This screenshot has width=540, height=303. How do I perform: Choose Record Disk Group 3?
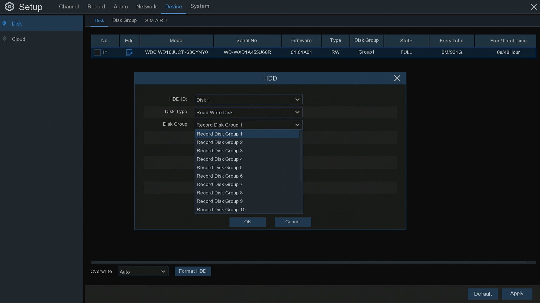tap(219, 151)
